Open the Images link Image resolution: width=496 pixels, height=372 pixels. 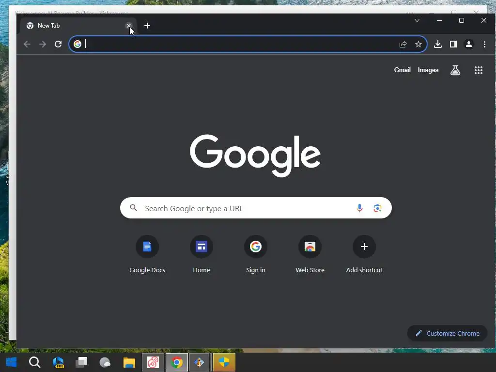(428, 70)
